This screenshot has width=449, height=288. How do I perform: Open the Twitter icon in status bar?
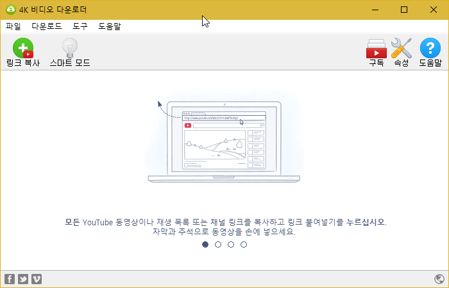click(23, 279)
